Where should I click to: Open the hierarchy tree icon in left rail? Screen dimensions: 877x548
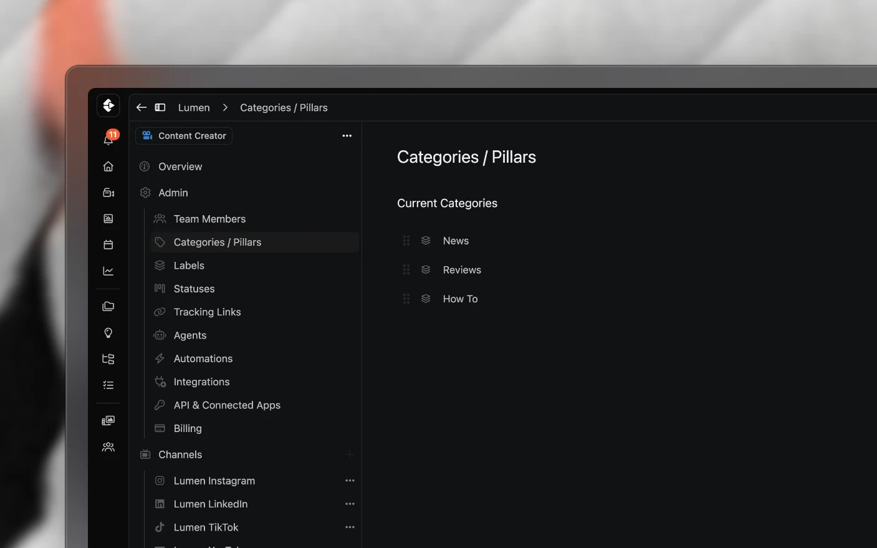pyautogui.click(x=108, y=359)
